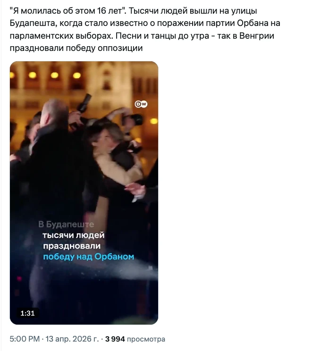Viewport: 312px width, 351px height.
Task: Click the tweet text about Орбана defeat
Action: [x=145, y=29]
